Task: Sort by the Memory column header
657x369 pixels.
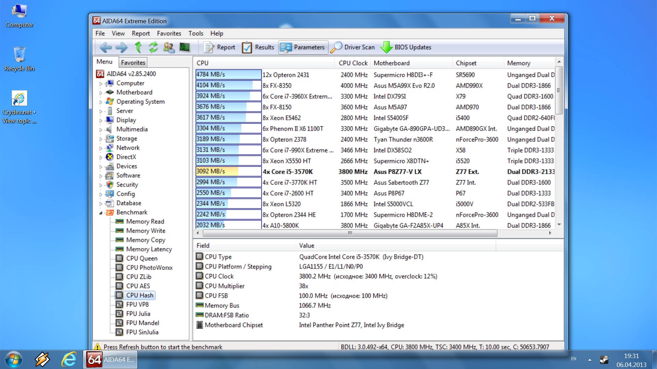Action: click(530, 63)
